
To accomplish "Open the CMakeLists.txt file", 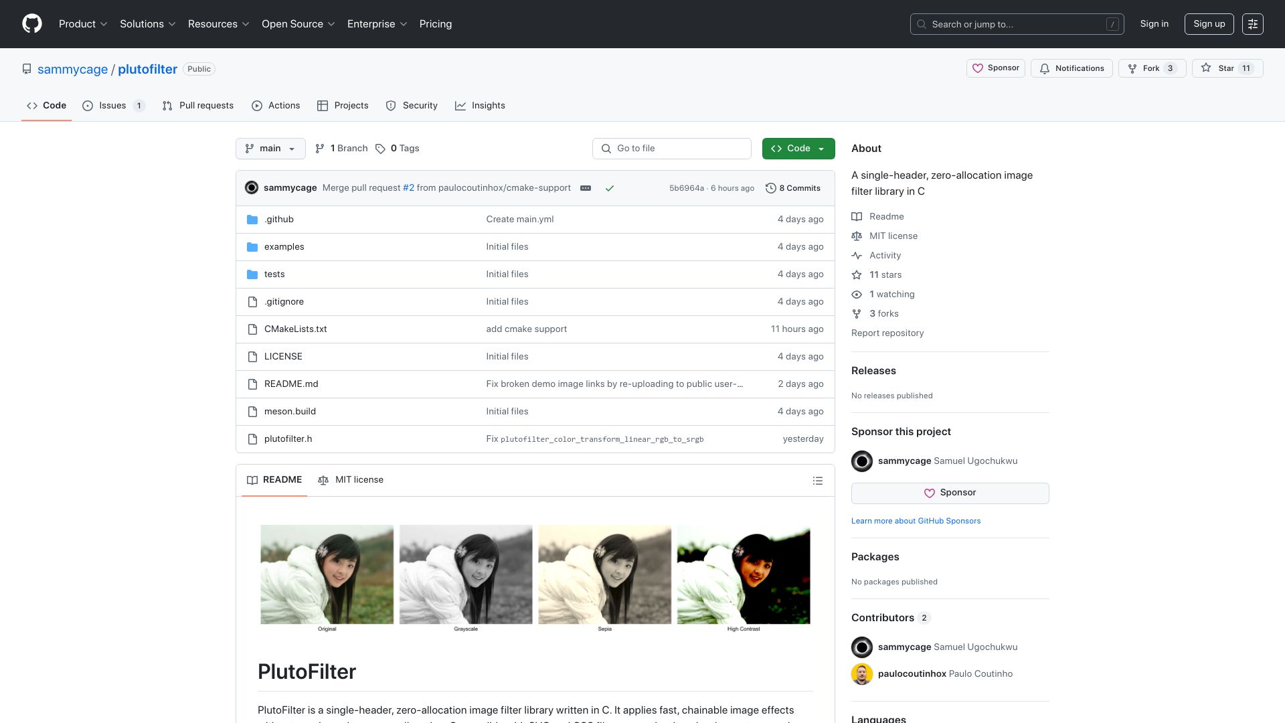I will click(295, 329).
